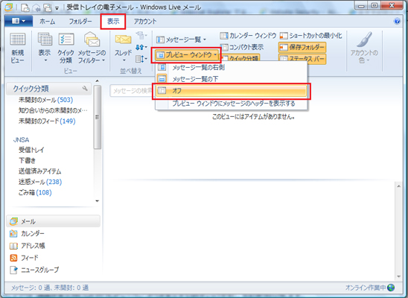Screen dimensions: 408x298
Task: Toggle the ステータス バー display
Action: pyautogui.click(x=302, y=59)
